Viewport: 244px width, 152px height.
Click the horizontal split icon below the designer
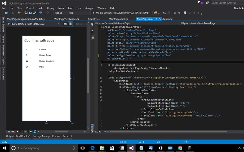point(92,128)
